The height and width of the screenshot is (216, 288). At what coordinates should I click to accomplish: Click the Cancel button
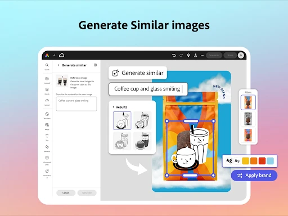click(x=66, y=193)
